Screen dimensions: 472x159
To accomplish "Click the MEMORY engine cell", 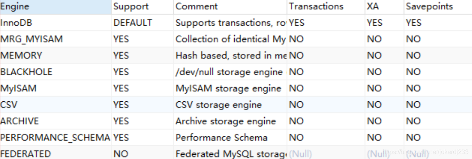I will point(55,55).
